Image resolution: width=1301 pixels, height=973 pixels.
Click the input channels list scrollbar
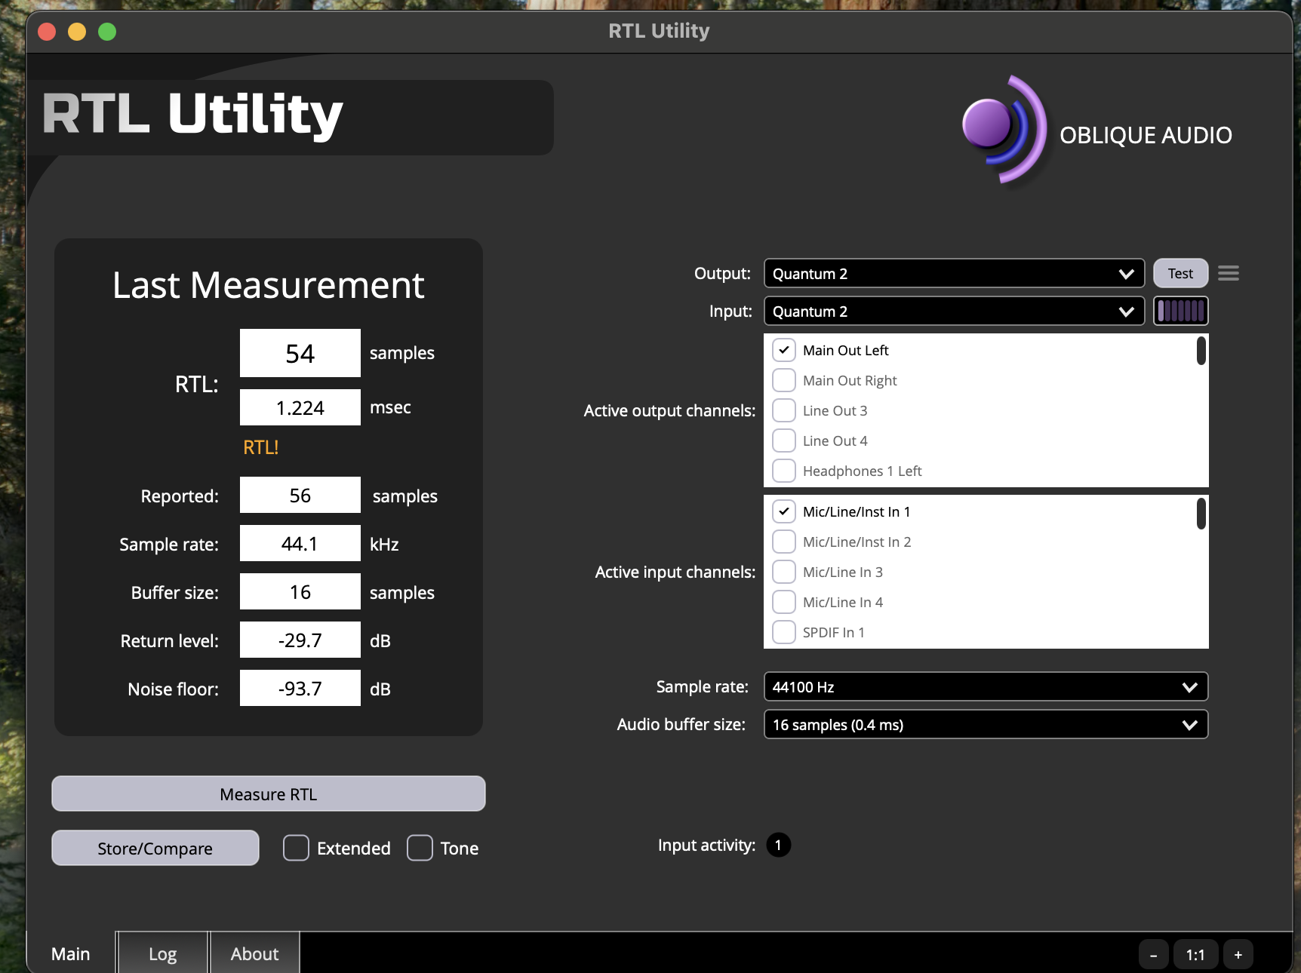[x=1201, y=513]
